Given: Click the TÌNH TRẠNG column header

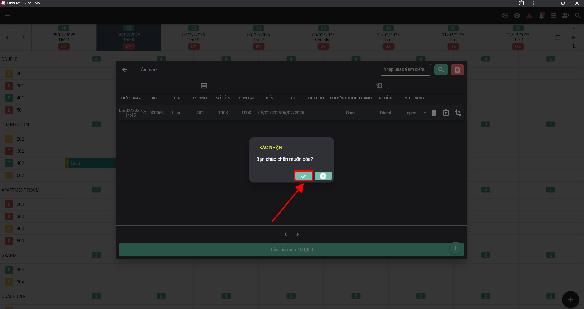Looking at the screenshot, I should 412,98.
